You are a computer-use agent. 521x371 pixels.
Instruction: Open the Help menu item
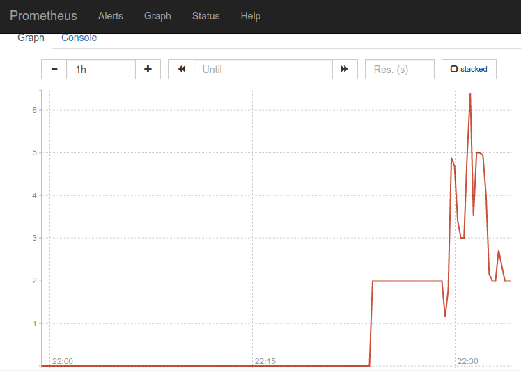251,16
